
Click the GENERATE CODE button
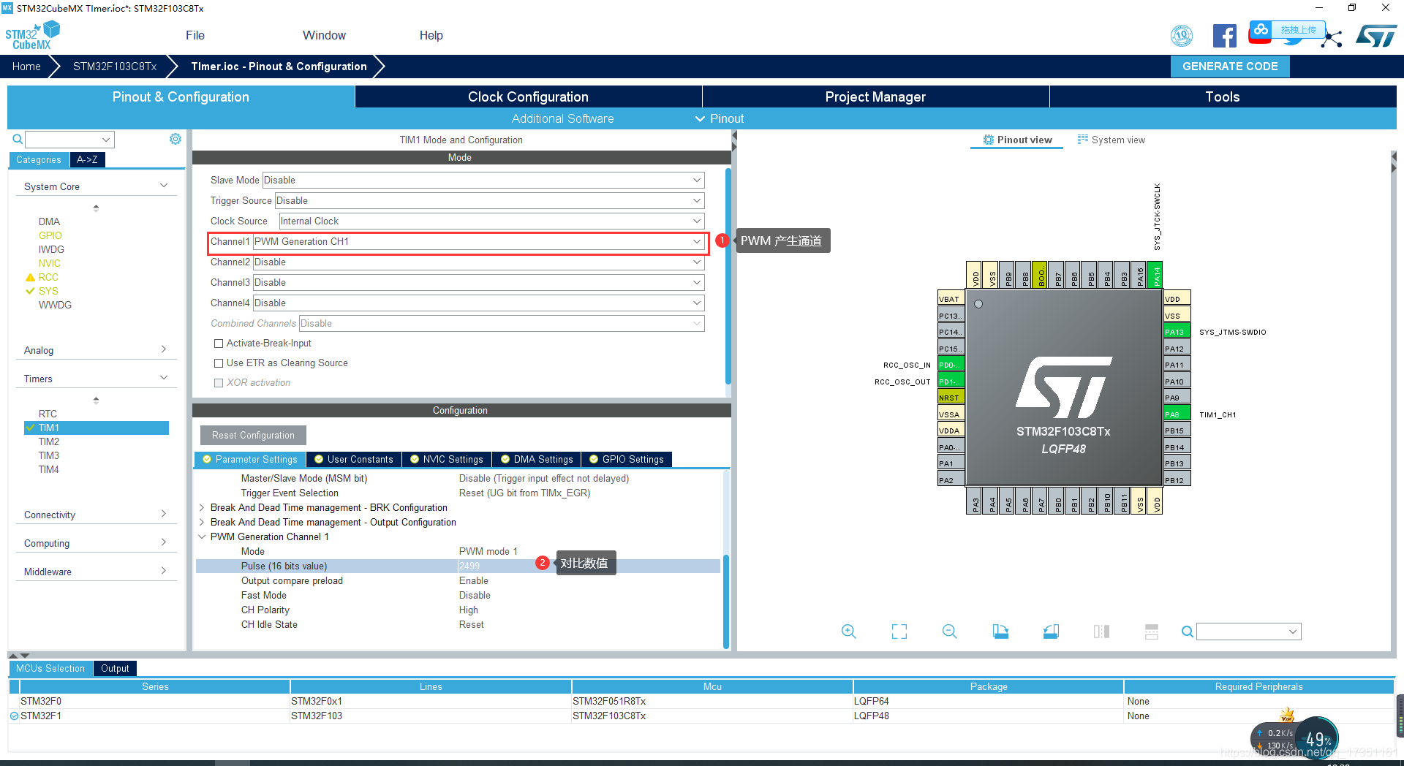coord(1230,67)
